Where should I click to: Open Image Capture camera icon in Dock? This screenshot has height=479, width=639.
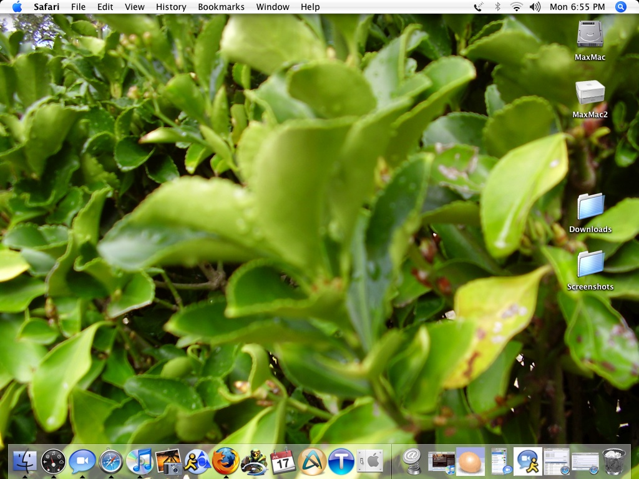(x=168, y=462)
